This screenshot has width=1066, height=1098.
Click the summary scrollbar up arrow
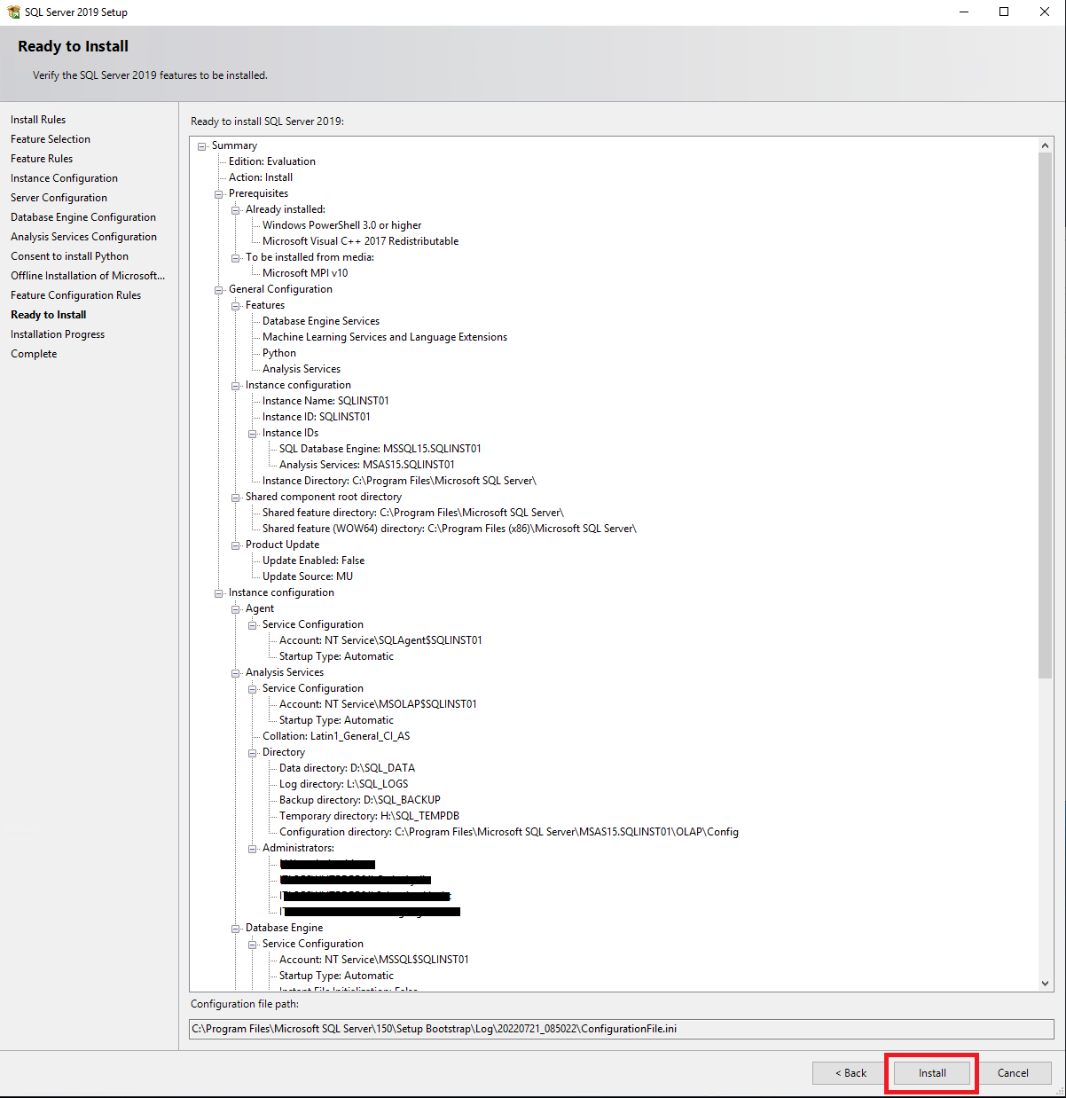[x=1046, y=145]
